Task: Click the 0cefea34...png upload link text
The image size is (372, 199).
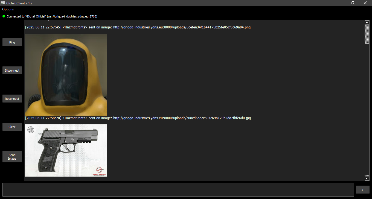Action: click(x=182, y=27)
